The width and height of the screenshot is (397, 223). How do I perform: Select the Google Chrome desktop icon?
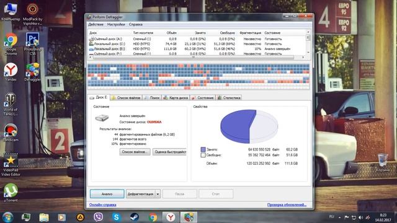[x=11, y=44]
